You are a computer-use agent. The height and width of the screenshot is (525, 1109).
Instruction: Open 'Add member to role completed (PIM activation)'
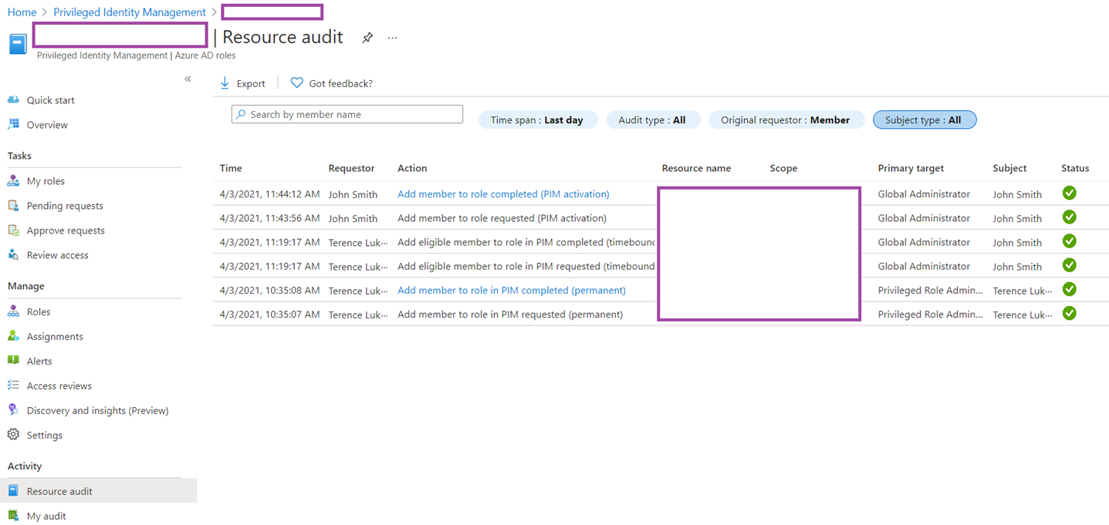(503, 194)
